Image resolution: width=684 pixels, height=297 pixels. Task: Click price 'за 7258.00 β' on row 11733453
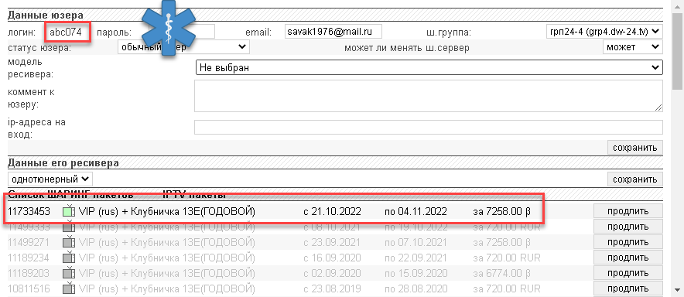(x=502, y=212)
